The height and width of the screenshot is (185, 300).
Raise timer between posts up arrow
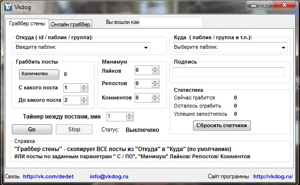[129, 115]
